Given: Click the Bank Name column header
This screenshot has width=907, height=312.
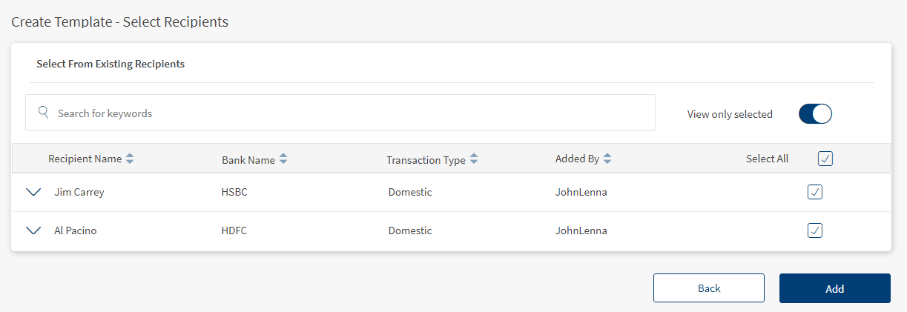Looking at the screenshot, I should click(x=248, y=160).
